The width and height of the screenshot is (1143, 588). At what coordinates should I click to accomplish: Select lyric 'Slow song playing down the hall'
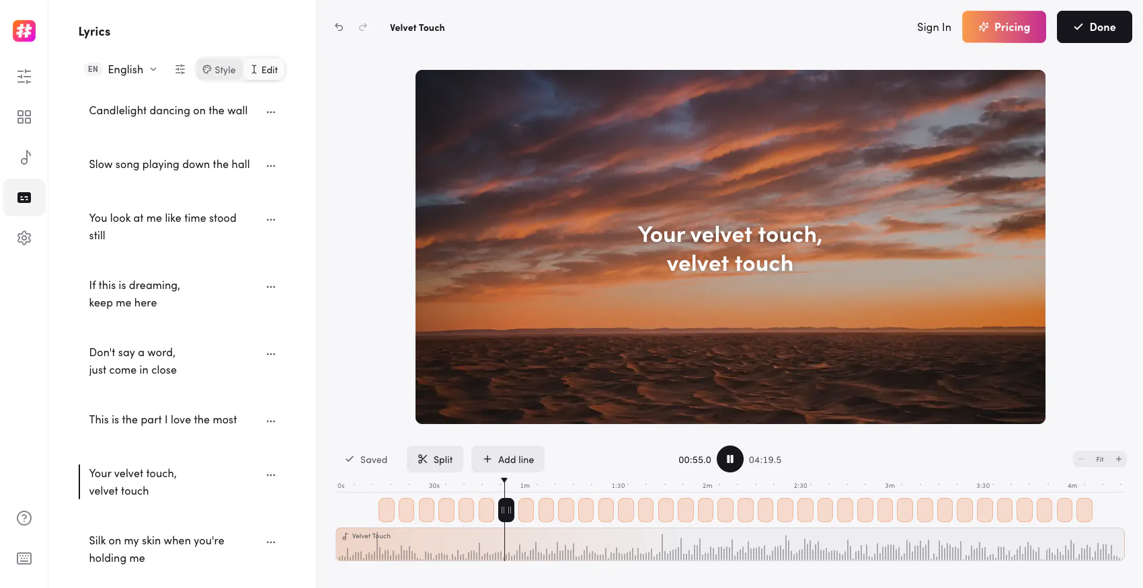point(169,164)
